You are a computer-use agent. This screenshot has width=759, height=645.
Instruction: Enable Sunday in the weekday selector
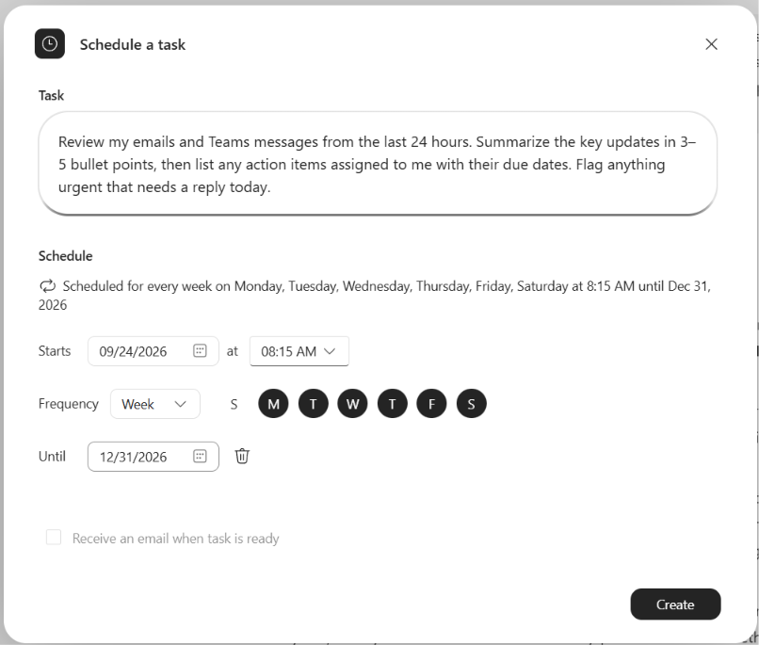[234, 404]
